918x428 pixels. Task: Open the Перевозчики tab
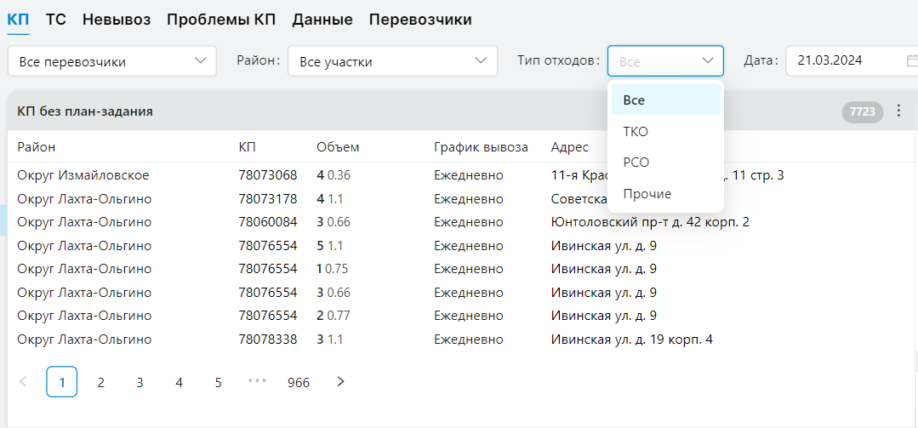[x=420, y=20]
